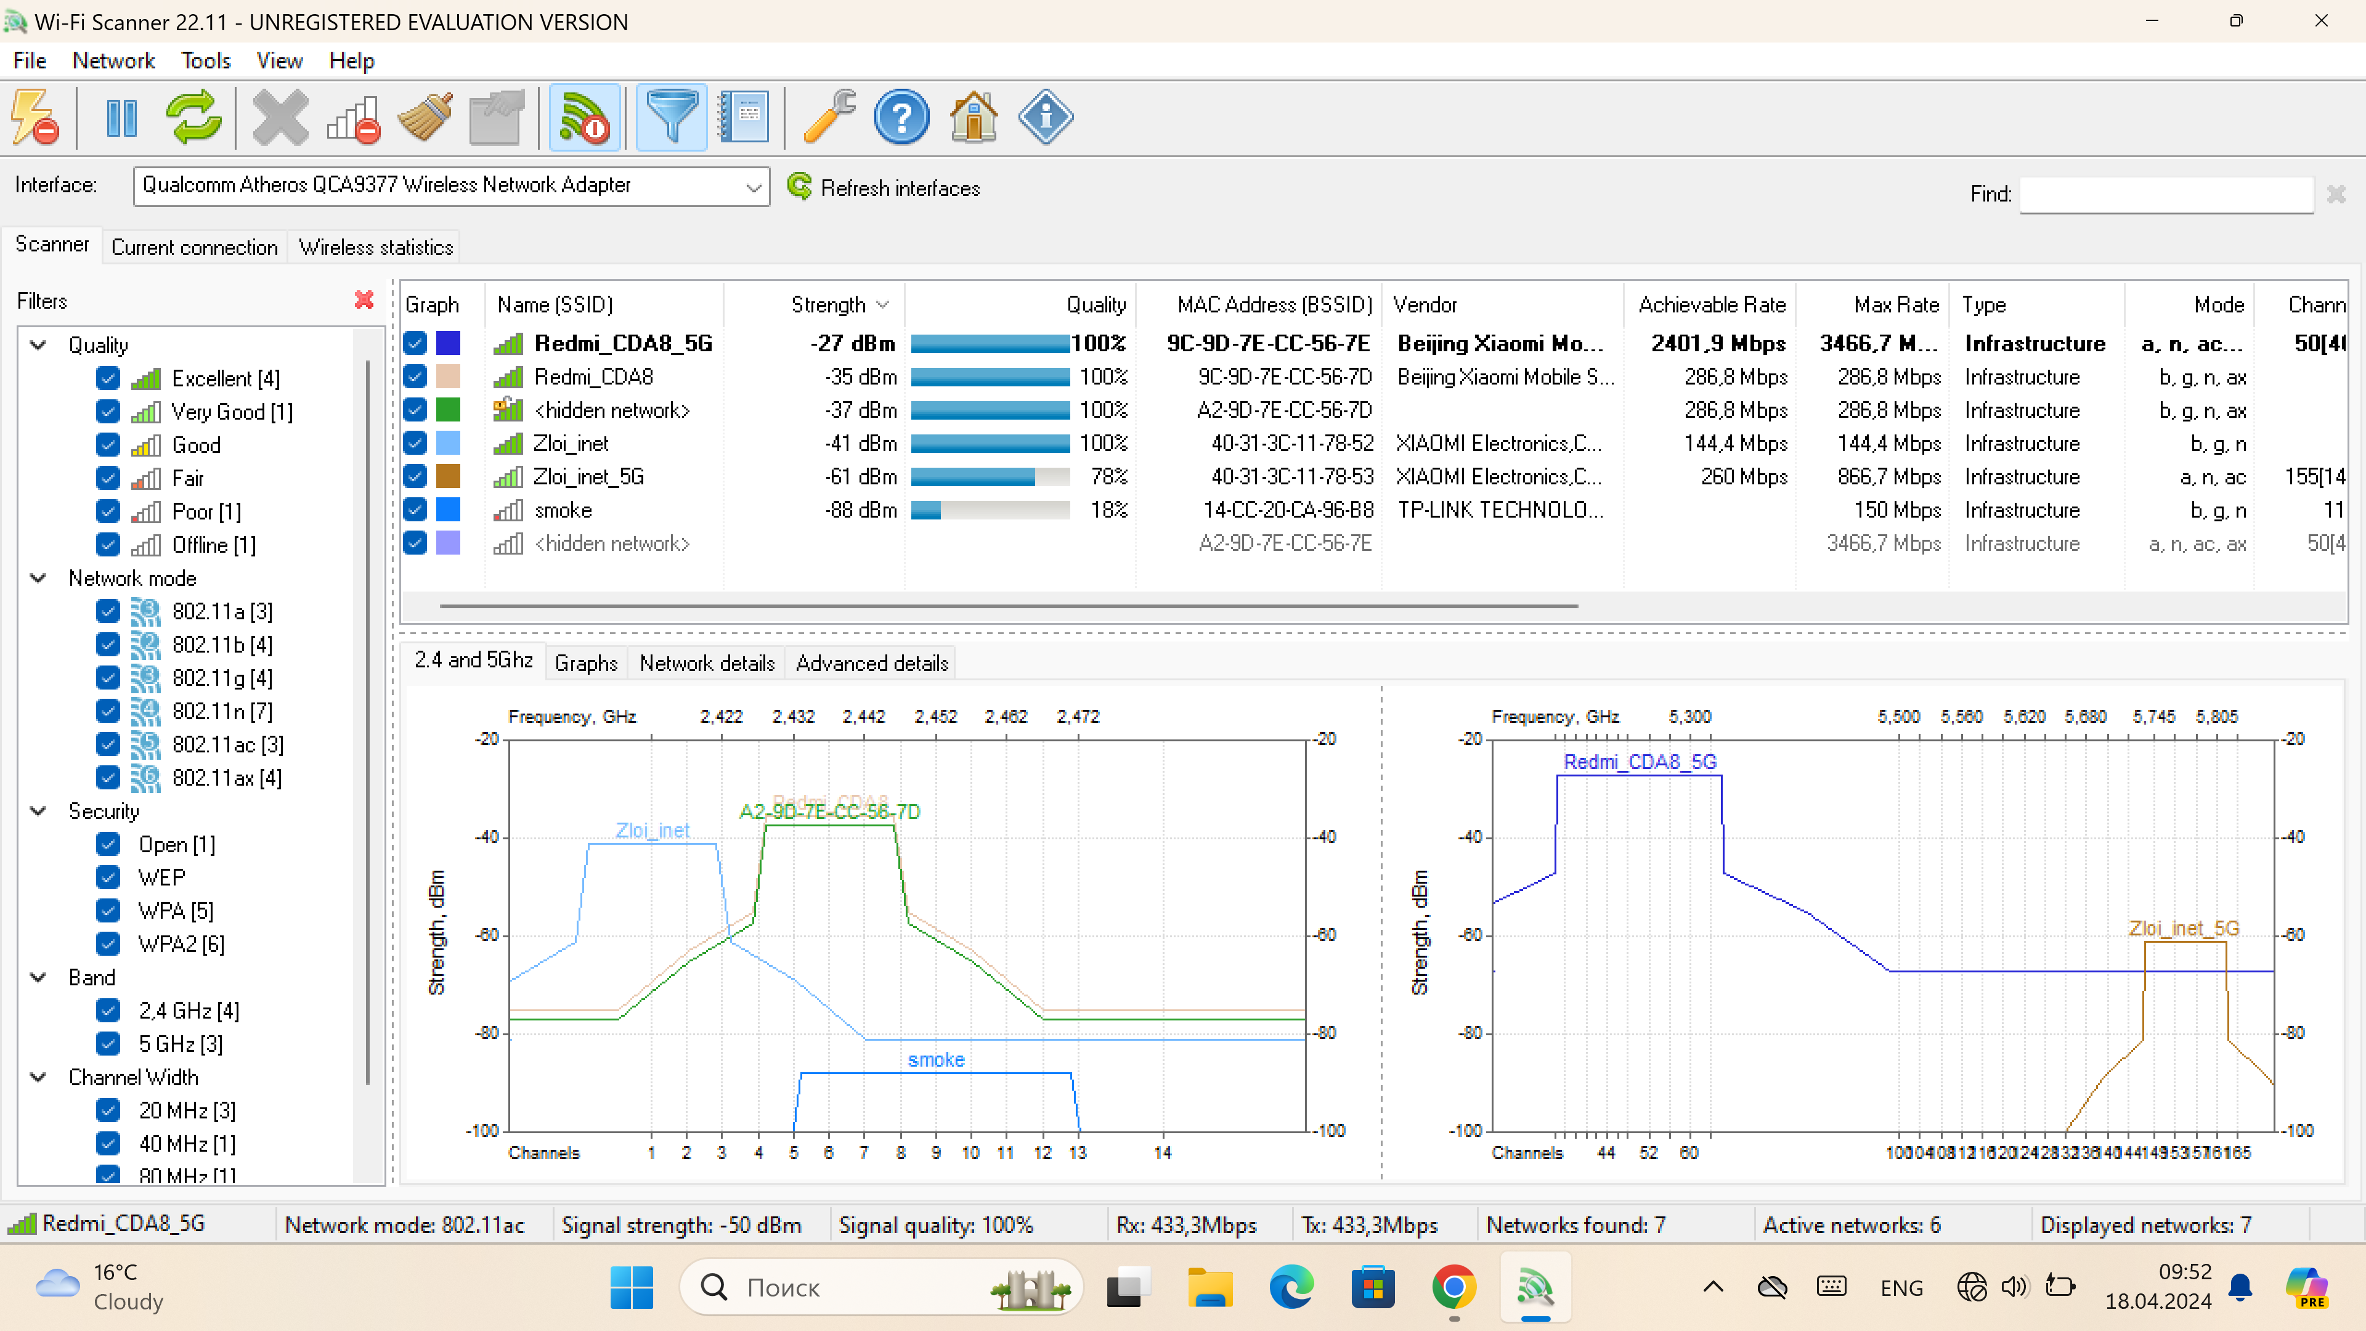Collapse the Security filter group
The height and width of the screenshot is (1331, 2366).
click(x=39, y=811)
